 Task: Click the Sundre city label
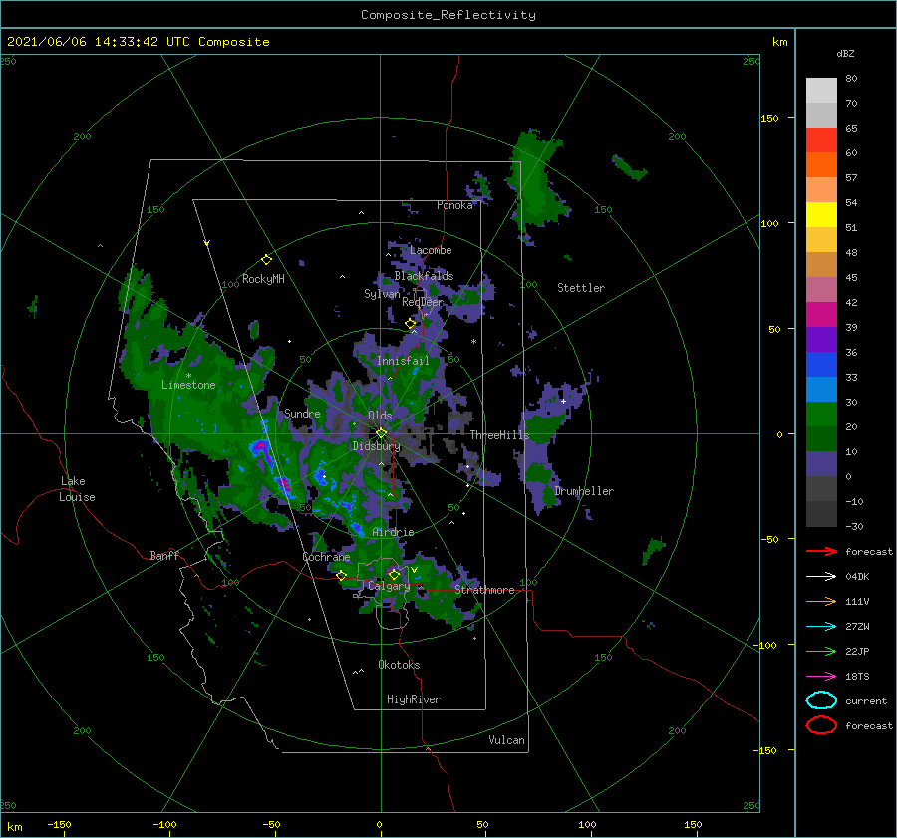point(303,413)
